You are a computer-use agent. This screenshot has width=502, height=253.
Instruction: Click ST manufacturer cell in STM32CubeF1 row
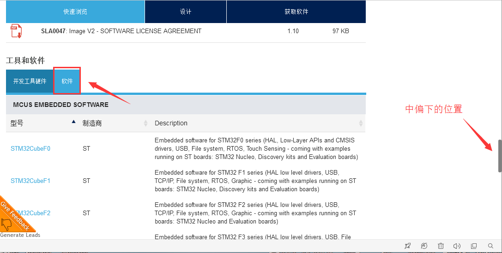[86, 181]
